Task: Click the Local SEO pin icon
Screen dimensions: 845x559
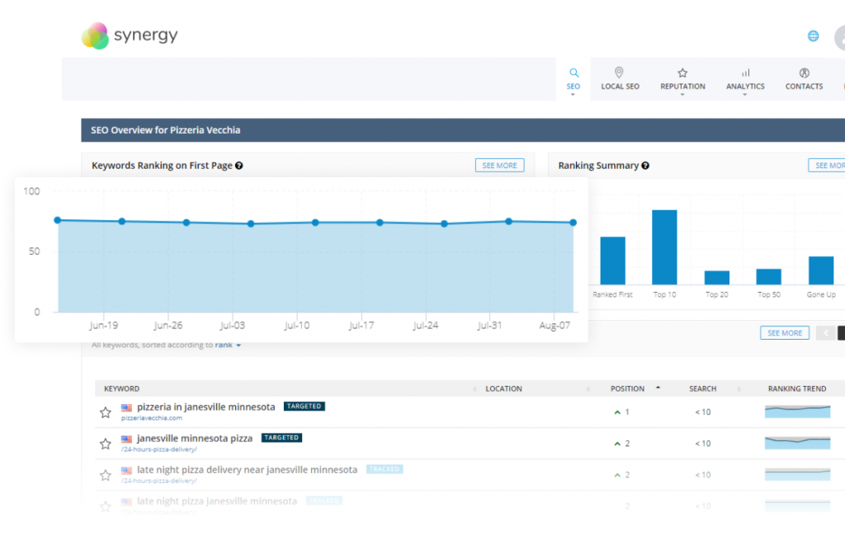Action: pyautogui.click(x=619, y=73)
